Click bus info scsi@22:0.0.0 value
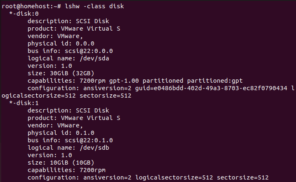 [89, 51]
